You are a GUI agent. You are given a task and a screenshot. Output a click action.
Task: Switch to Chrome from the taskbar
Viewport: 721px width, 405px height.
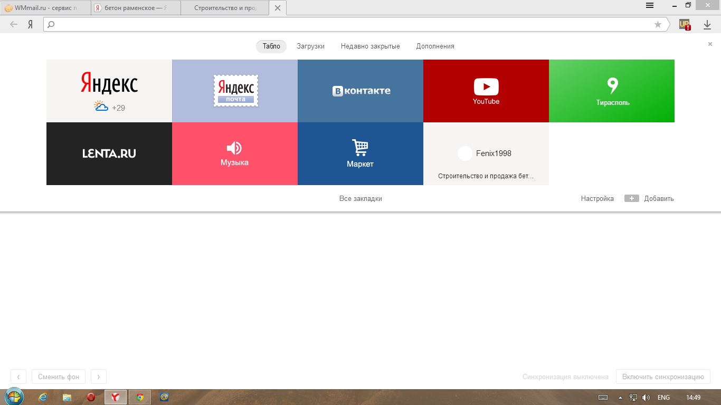[140, 397]
